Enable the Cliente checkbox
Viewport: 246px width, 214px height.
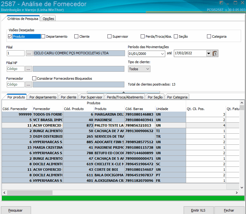click(76, 36)
